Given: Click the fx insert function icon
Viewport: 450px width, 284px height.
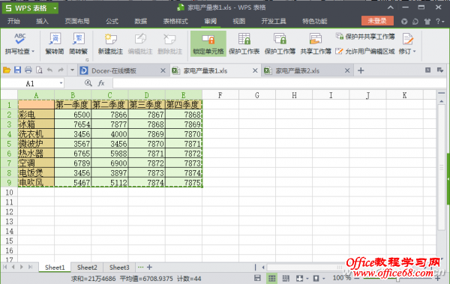Looking at the screenshot, I should [x=101, y=83].
